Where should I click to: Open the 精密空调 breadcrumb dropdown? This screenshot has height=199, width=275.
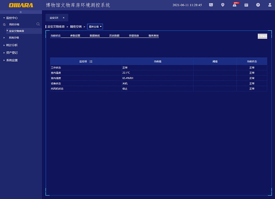point(101,26)
